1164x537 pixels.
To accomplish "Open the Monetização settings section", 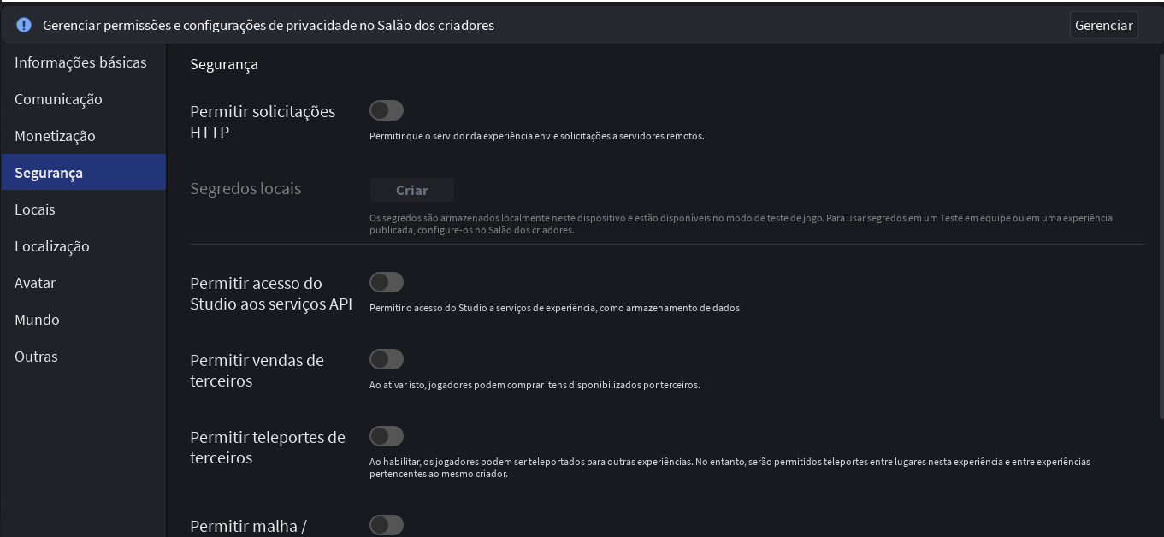I will pos(55,136).
